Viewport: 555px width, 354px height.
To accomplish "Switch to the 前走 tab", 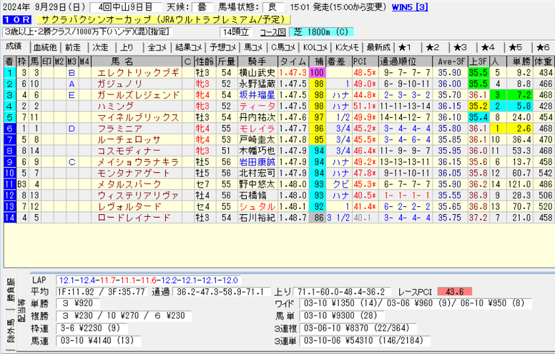I will tap(73, 47).
